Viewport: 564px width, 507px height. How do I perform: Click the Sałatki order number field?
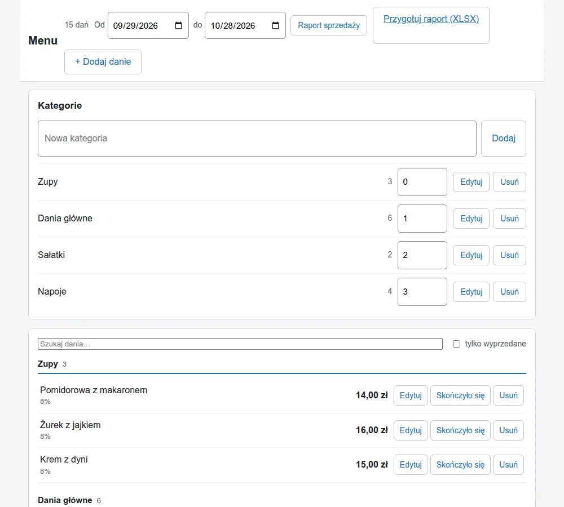pyautogui.click(x=422, y=255)
